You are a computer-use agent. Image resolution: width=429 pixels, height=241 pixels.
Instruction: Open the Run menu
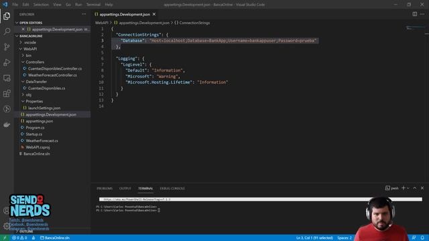pos(78,5)
